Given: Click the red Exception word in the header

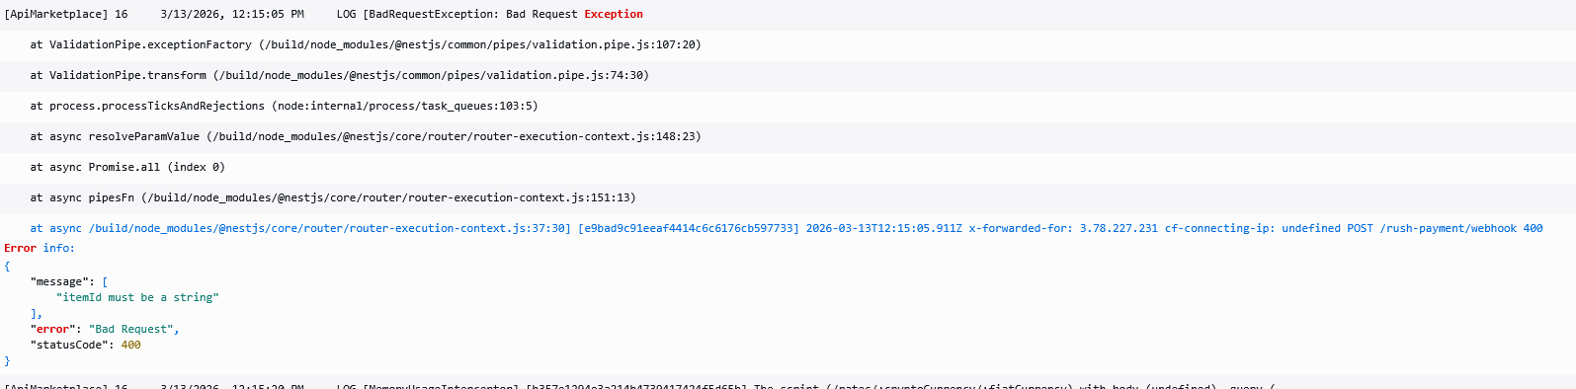Looking at the screenshot, I should point(614,15).
